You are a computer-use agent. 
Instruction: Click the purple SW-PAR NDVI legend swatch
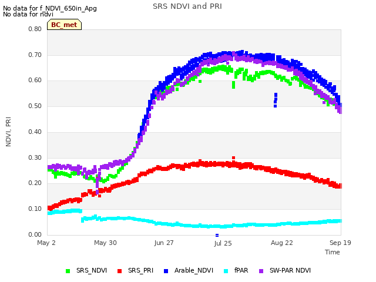coord(261,271)
